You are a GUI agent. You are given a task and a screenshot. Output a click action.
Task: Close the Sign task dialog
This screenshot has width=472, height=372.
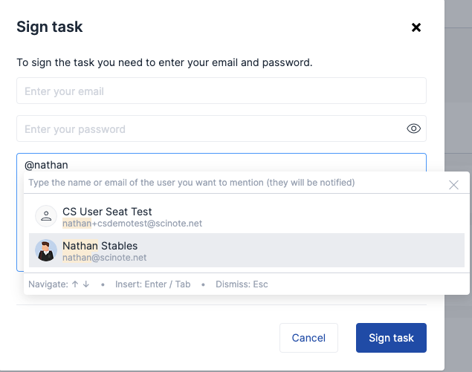tap(416, 27)
